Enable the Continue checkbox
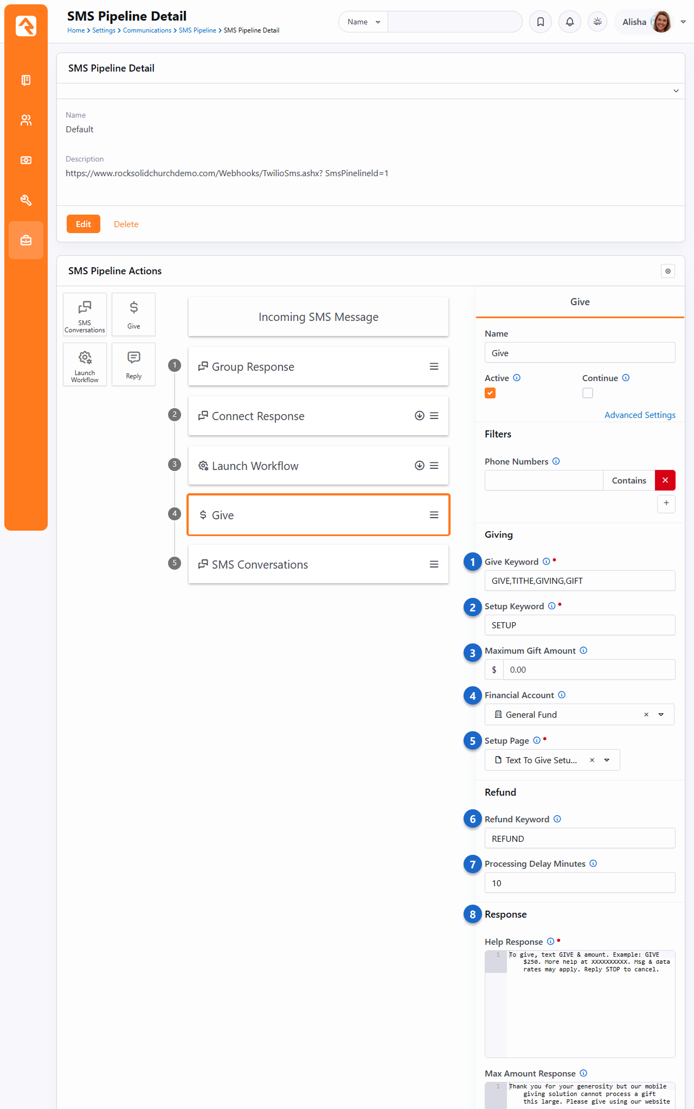This screenshot has height=1109, width=694. point(588,393)
